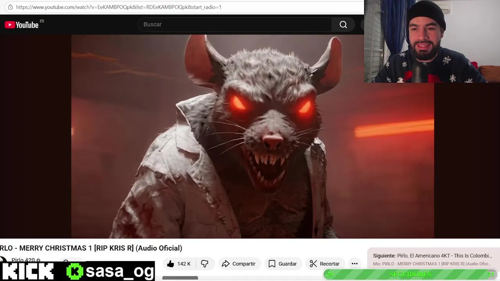Click the video title text

tap(91, 248)
